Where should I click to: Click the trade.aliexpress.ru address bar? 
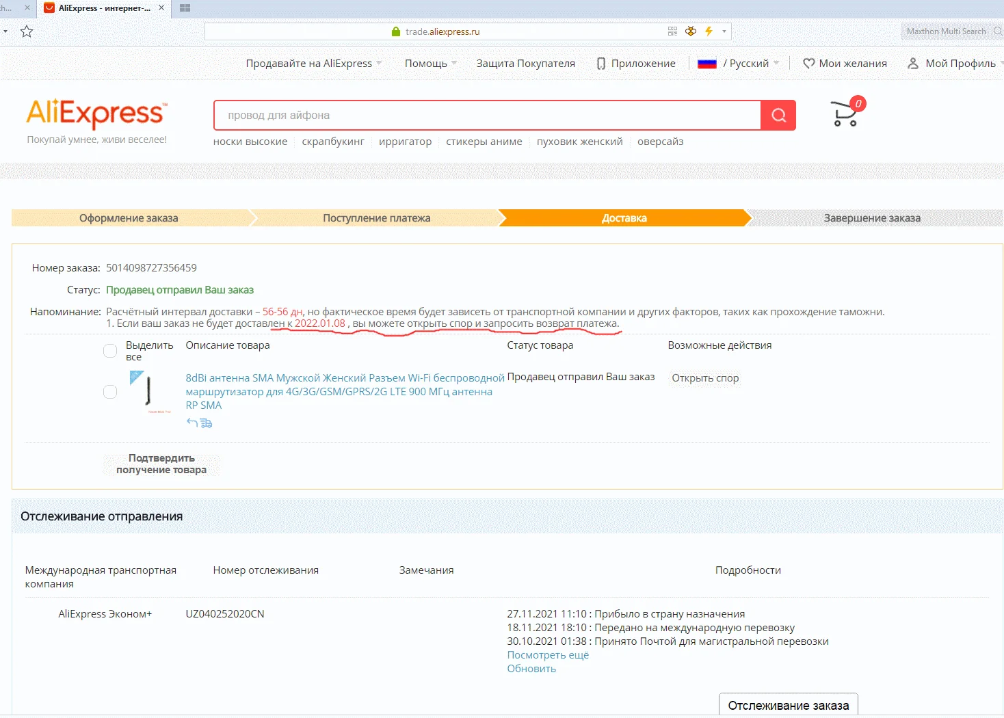pyautogui.click(x=468, y=31)
